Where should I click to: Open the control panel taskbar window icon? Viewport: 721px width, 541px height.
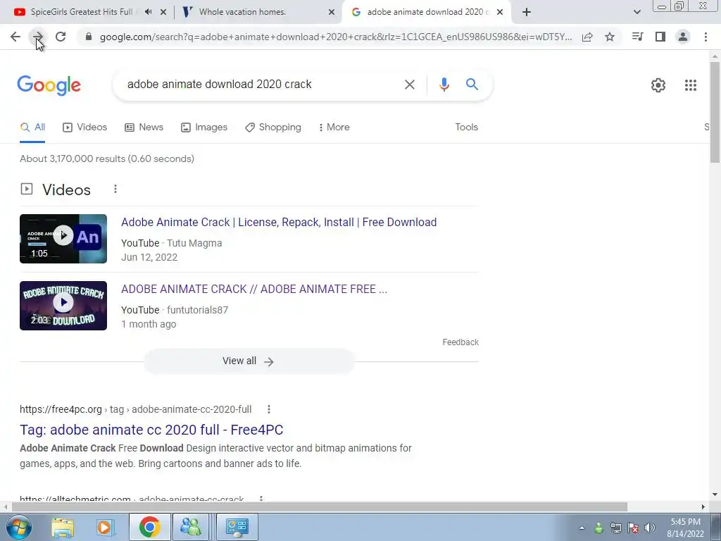237,527
